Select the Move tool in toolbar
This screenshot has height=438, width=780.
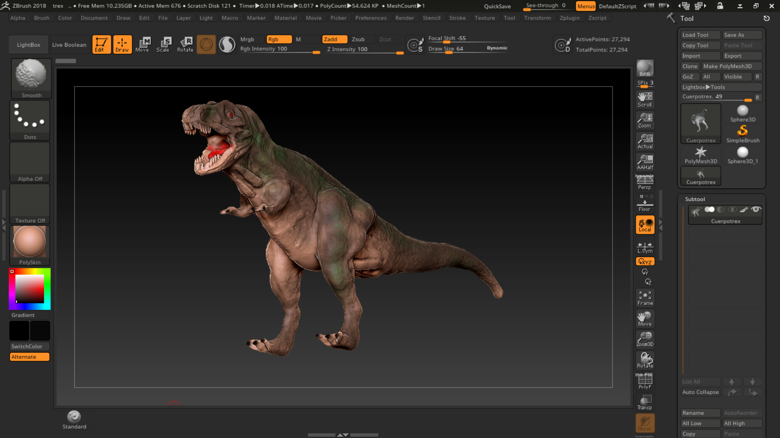[x=142, y=44]
